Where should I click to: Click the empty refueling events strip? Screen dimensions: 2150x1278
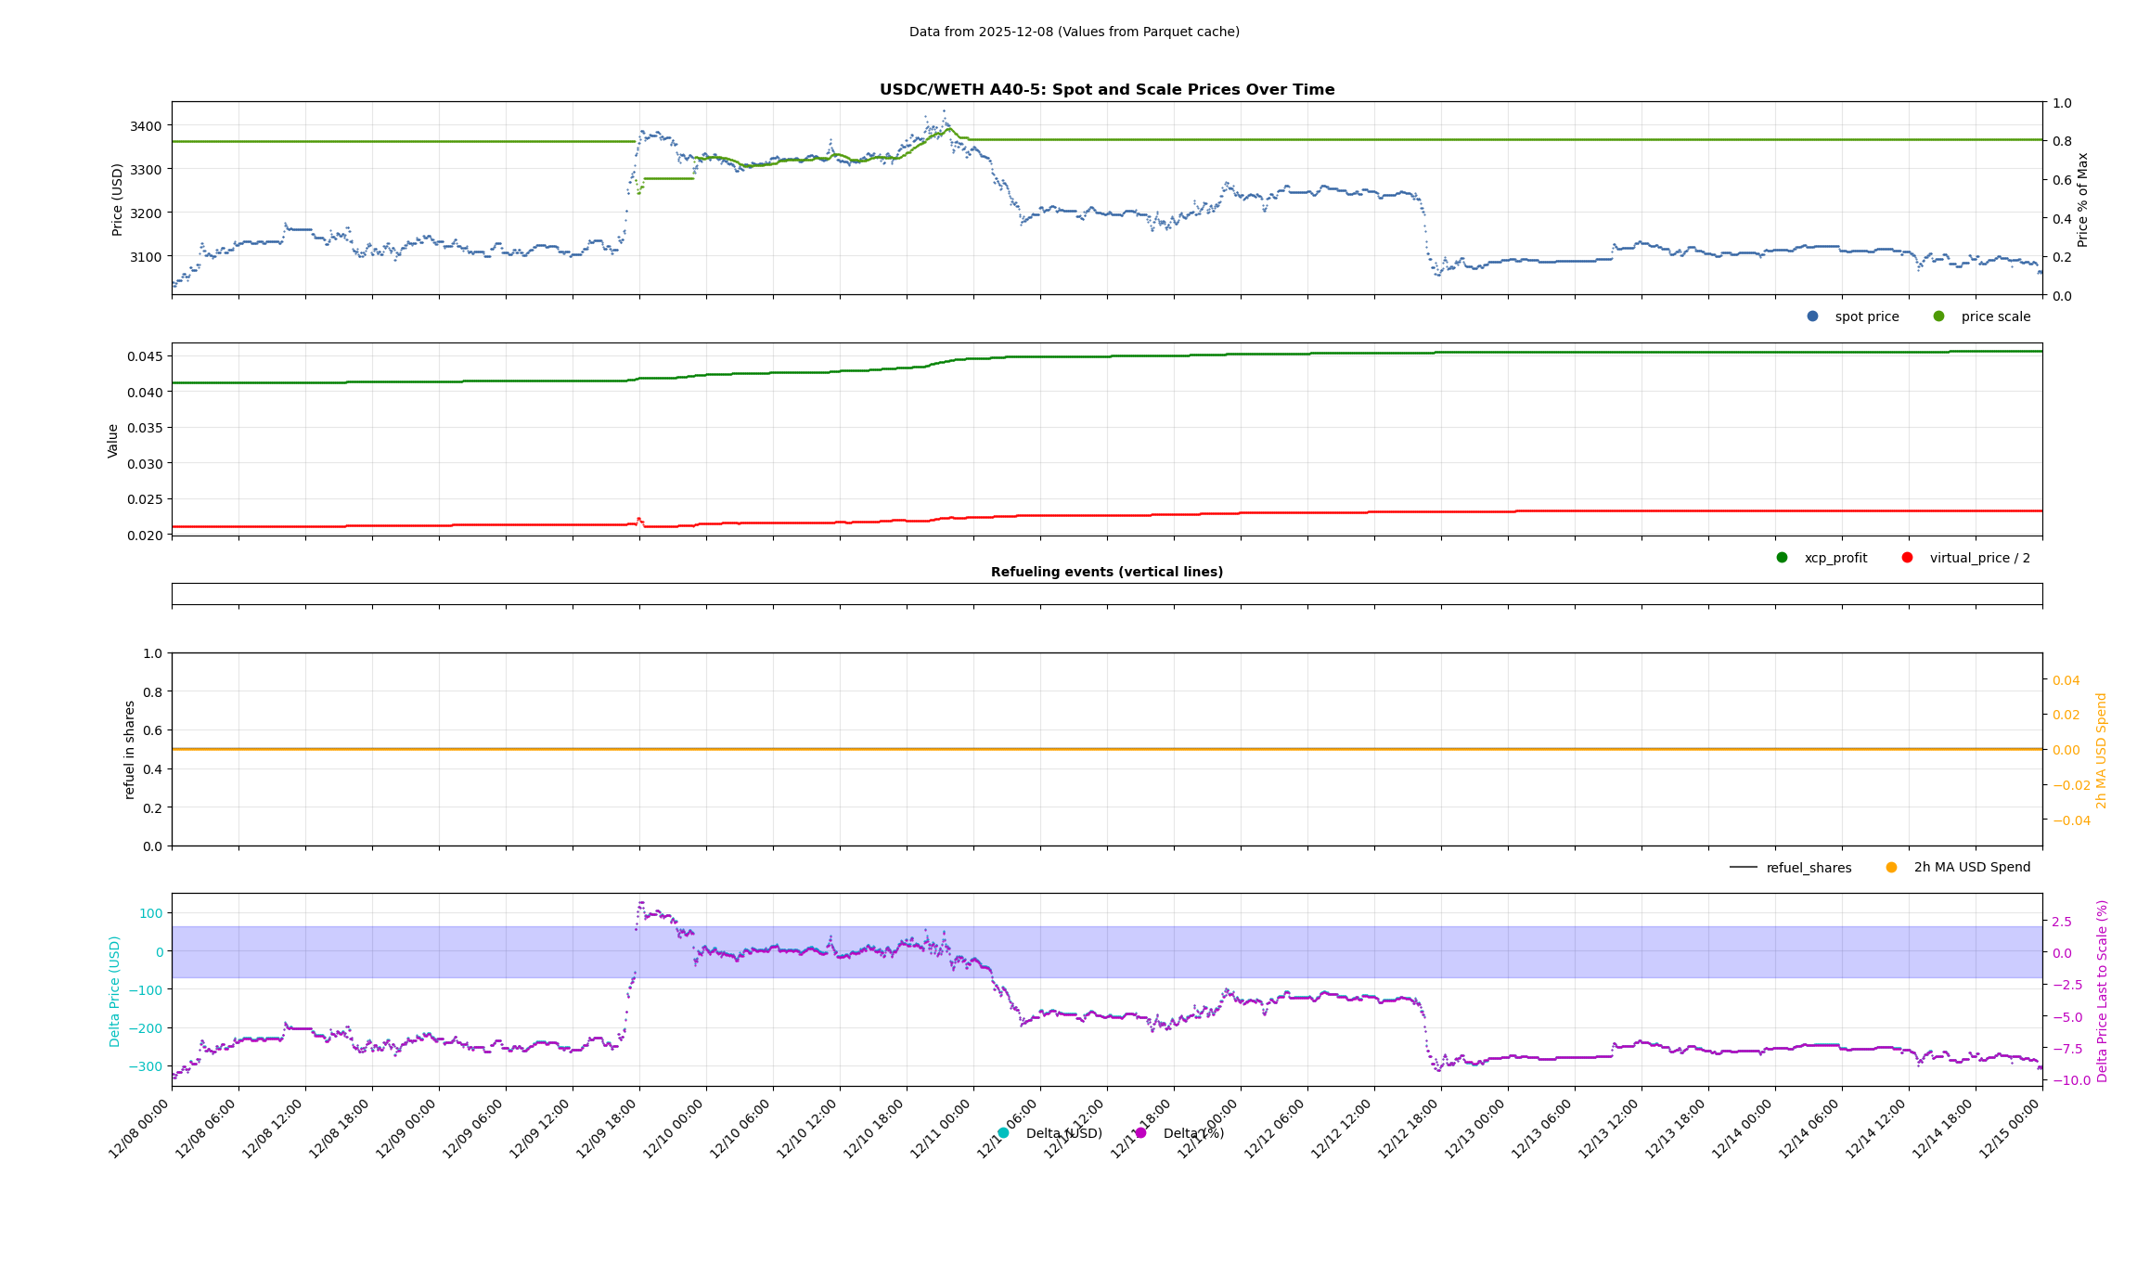click(x=1106, y=594)
